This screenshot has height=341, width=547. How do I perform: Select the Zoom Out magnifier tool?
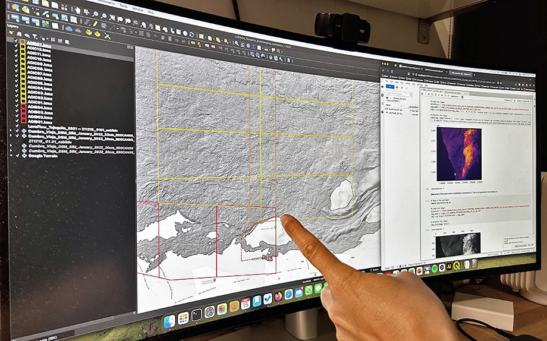103,15
